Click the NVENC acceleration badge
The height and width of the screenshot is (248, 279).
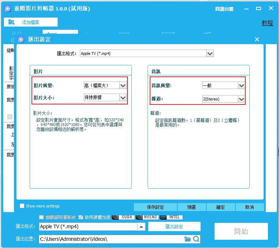147,217
